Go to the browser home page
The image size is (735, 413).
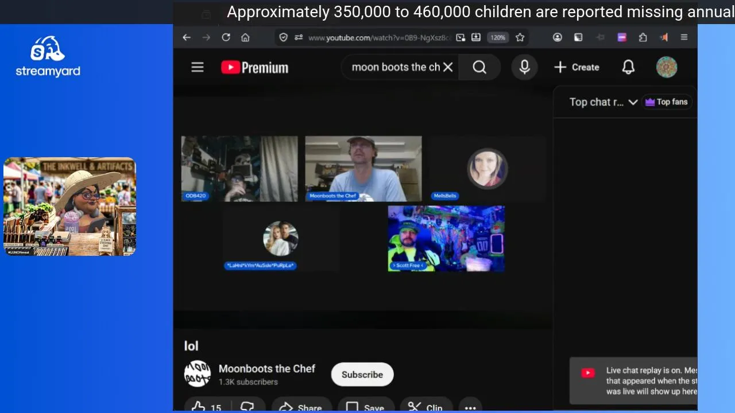point(245,37)
